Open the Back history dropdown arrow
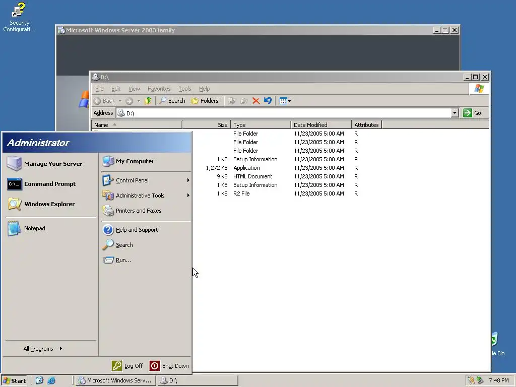Viewport: 516px width, 387px height. (x=120, y=101)
